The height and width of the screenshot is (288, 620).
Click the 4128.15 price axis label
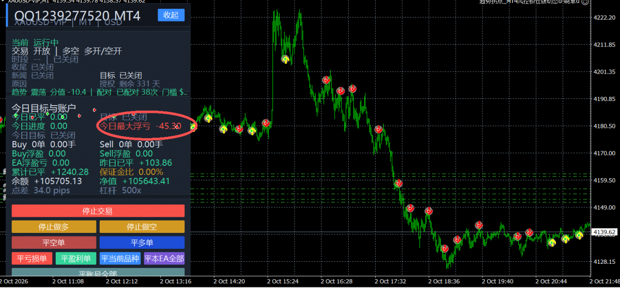coord(605,262)
